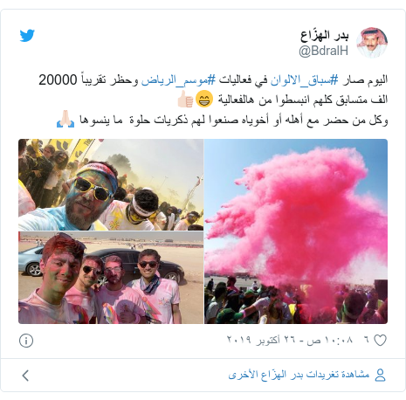
Task: Click the person profile icon beside view tweets
Action: pos(380,375)
